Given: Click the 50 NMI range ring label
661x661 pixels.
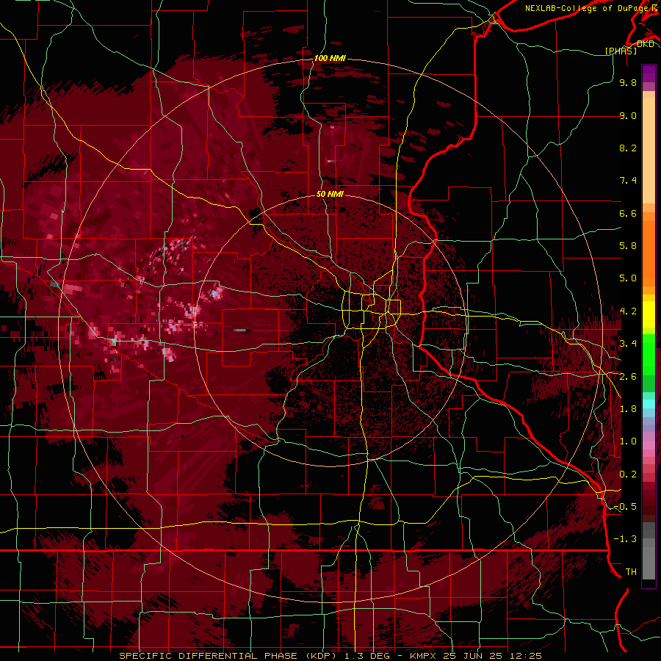Looking at the screenshot, I should click(330, 194).
